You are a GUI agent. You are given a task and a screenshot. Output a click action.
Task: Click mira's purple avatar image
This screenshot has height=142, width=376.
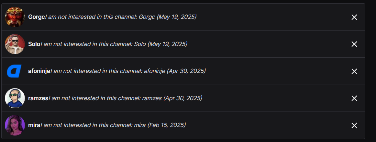[15, 125]
